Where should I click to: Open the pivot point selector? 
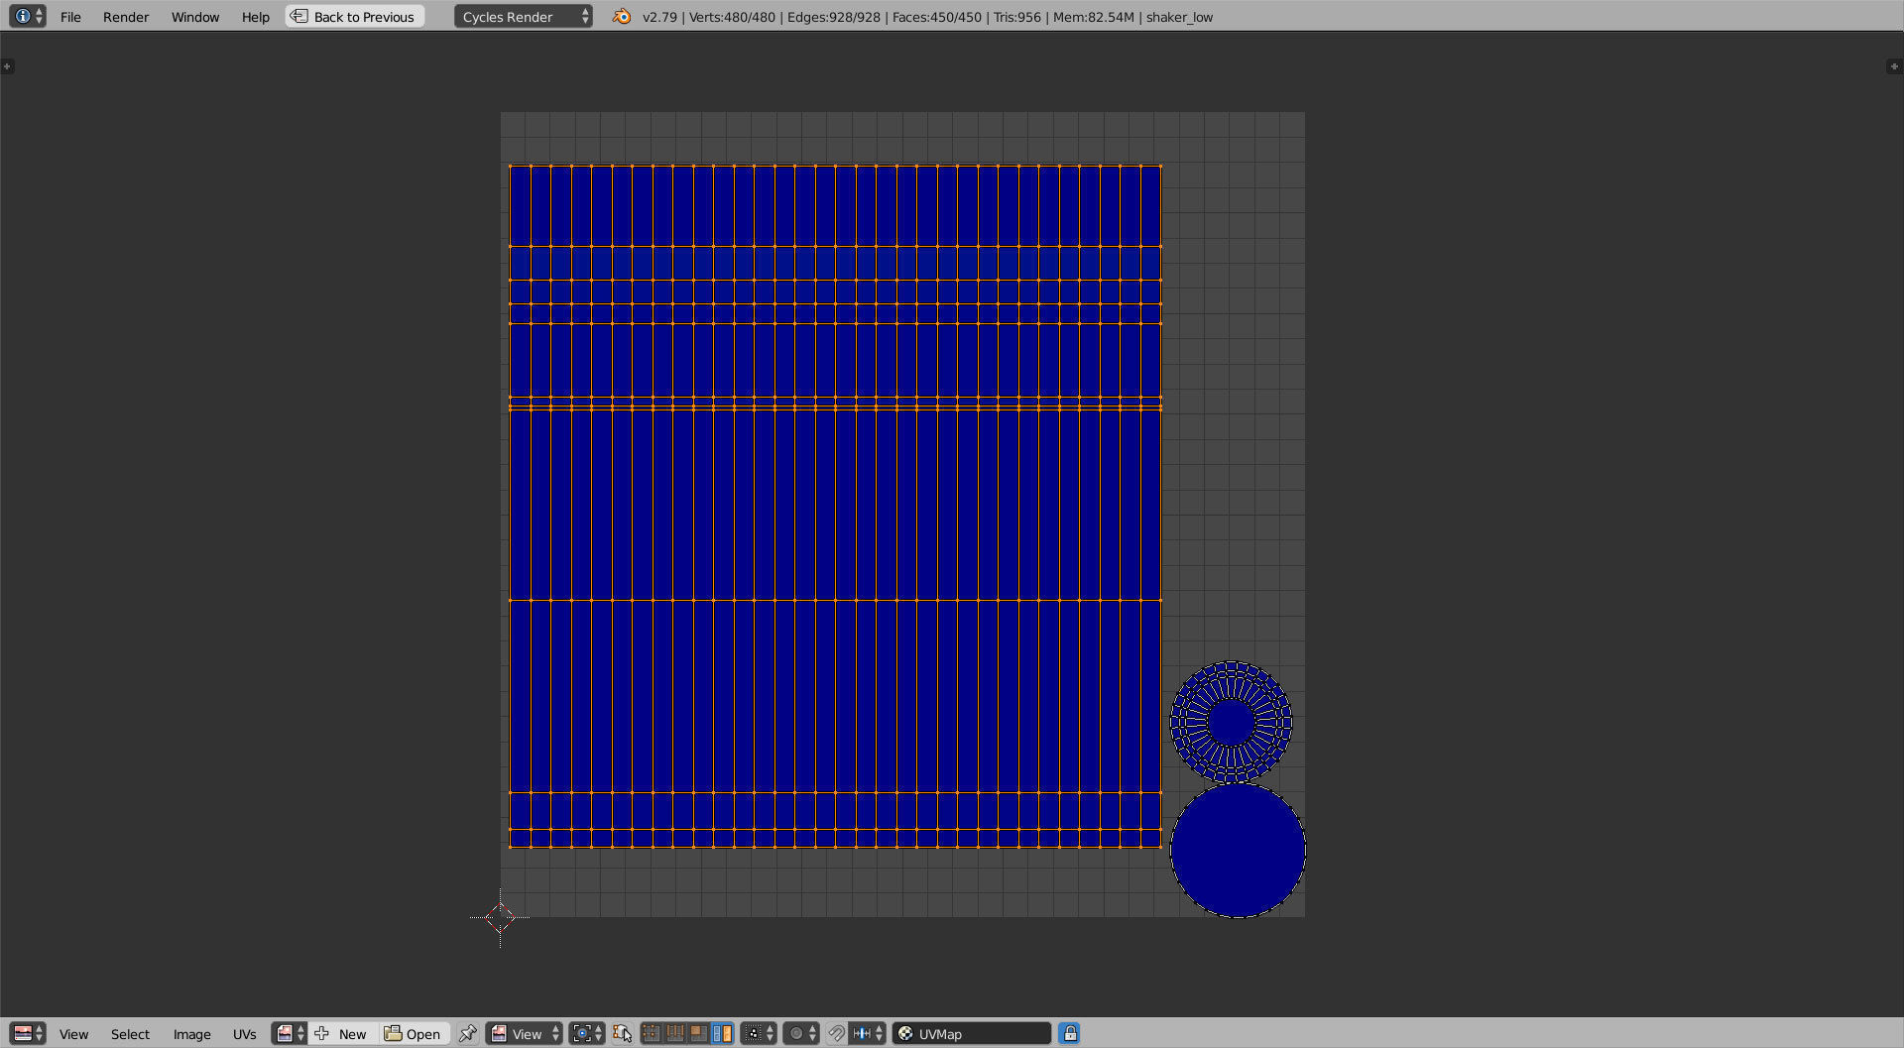coord(586,1033)
